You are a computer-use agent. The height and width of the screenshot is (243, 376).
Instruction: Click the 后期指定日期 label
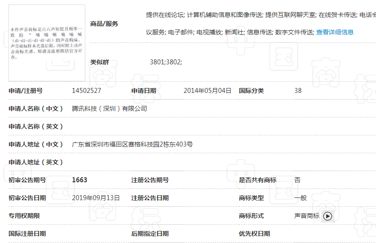coord(150,234)
